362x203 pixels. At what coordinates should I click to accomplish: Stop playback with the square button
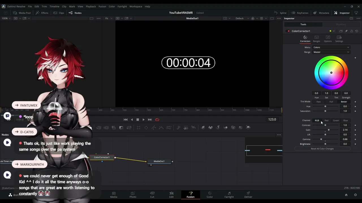point(138,120)
